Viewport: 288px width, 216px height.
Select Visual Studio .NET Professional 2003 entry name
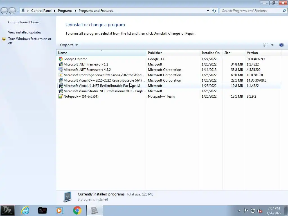pos(104,91)
